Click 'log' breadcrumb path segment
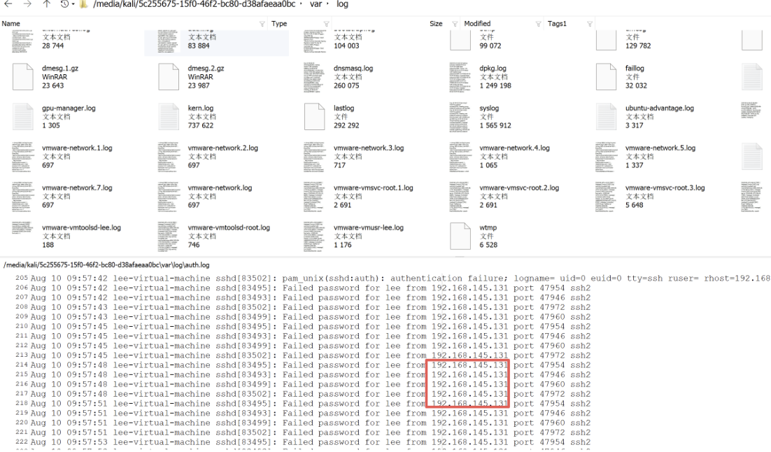 click(342, 5)
